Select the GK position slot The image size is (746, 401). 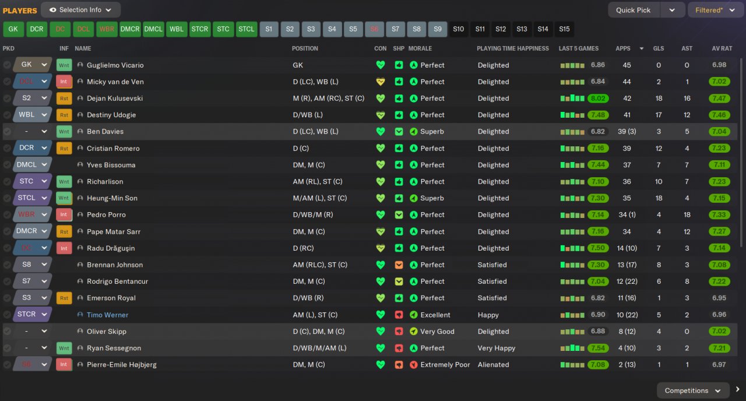point(13,29)
